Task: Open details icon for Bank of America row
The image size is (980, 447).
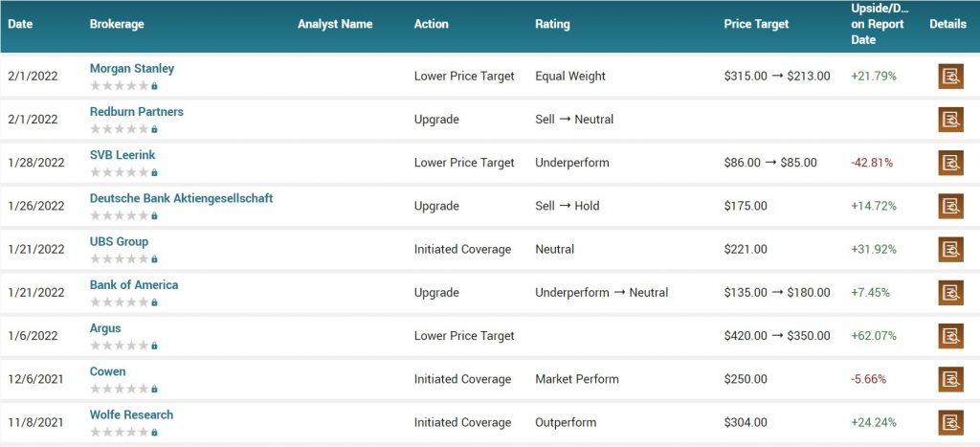Action: [950, 293]
